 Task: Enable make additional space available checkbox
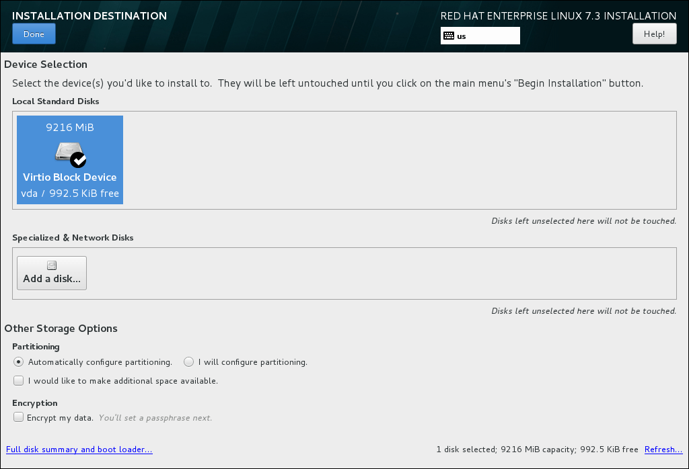pos(18,381)
